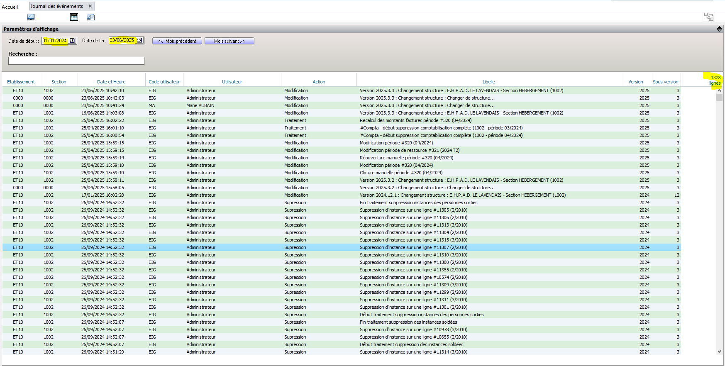Sort by the Etablissement column header

[x=21, y=82]
